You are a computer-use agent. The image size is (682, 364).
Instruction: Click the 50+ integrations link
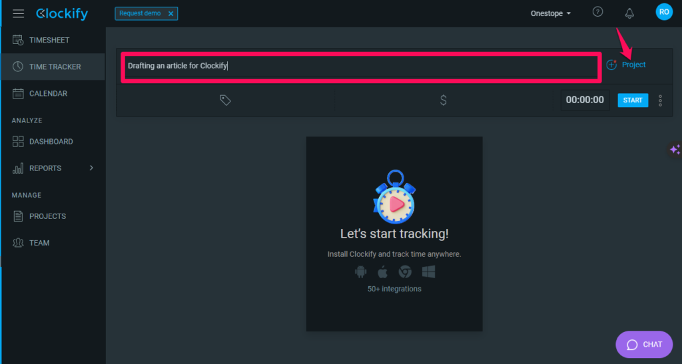pyautogui.click(x=394, y=289)
